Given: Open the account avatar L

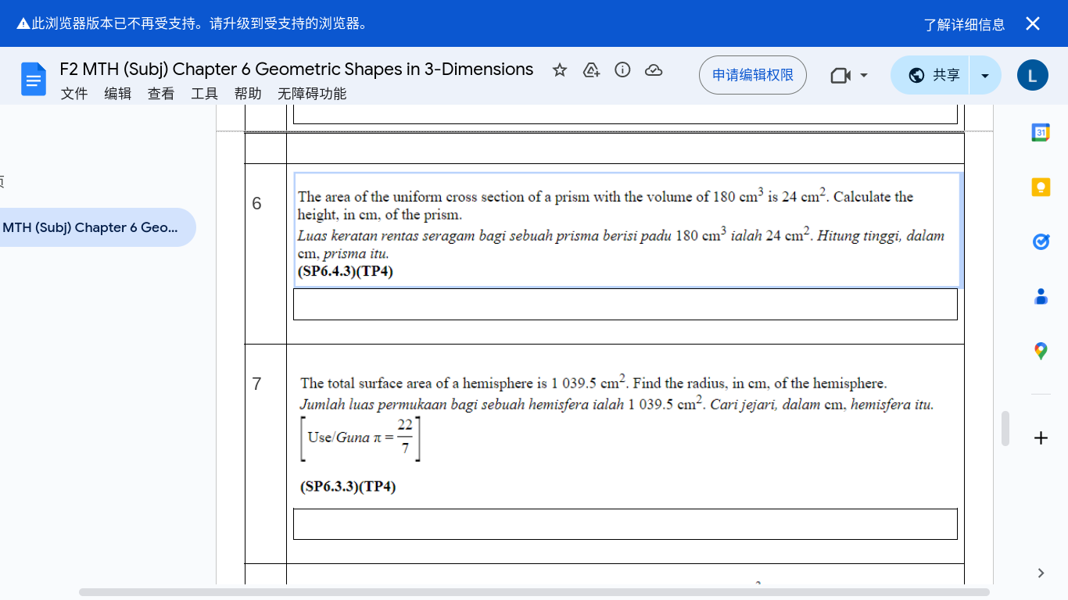Looking at the screenshot, I should pos(1032,76).
